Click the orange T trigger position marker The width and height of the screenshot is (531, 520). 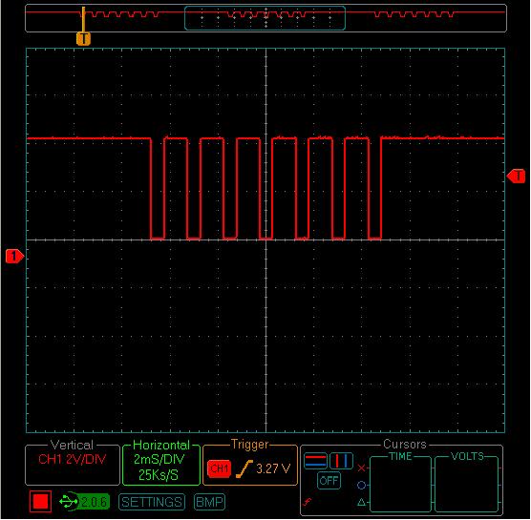pyautogui.click(x=83, y=38)
